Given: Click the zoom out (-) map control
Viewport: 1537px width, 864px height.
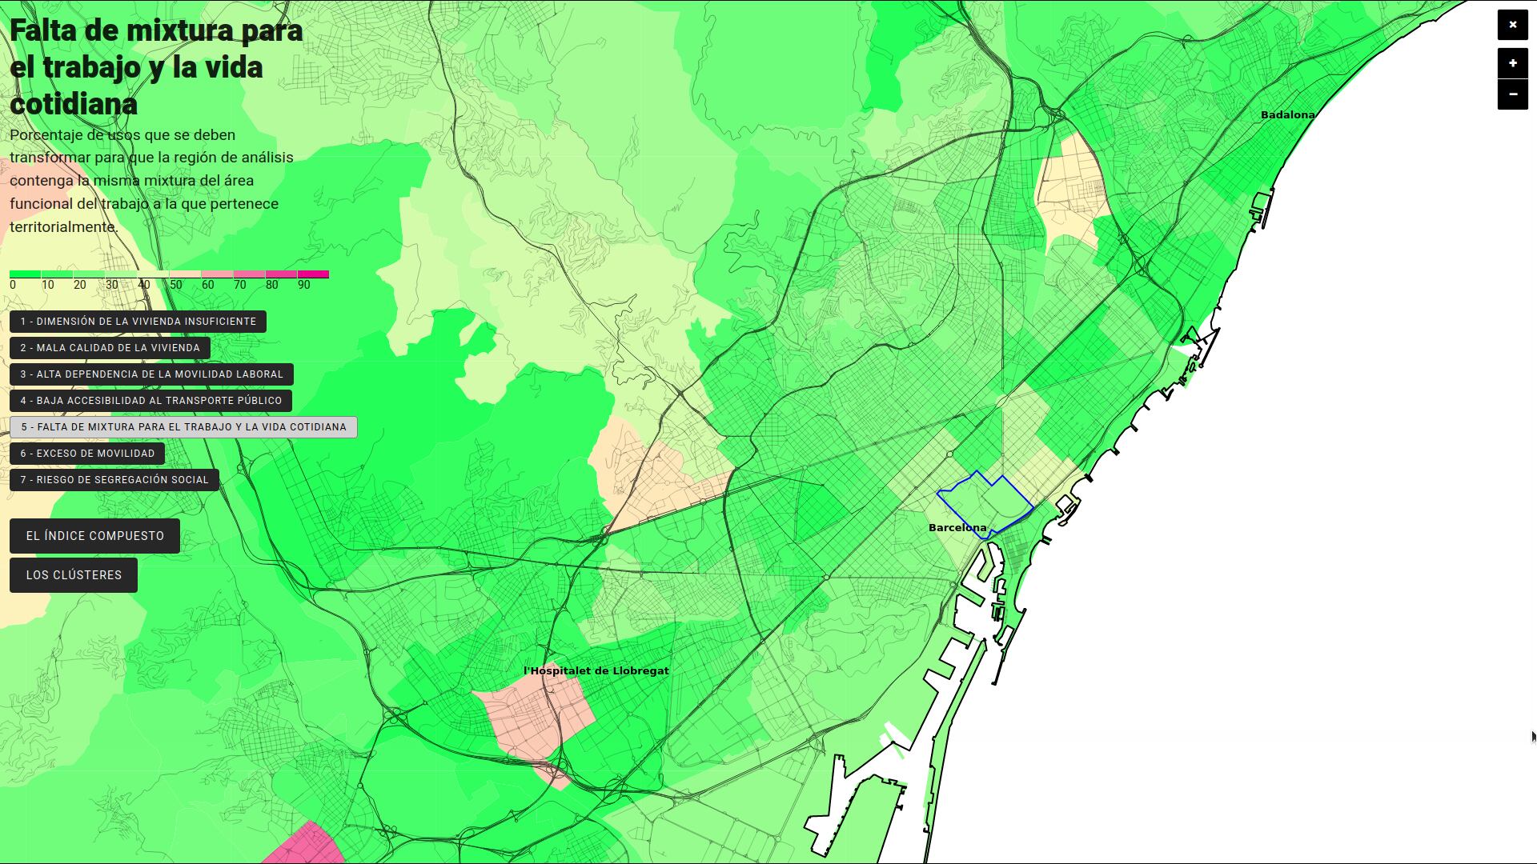Looking at the screenshot, I should (x=1513, y=94).
